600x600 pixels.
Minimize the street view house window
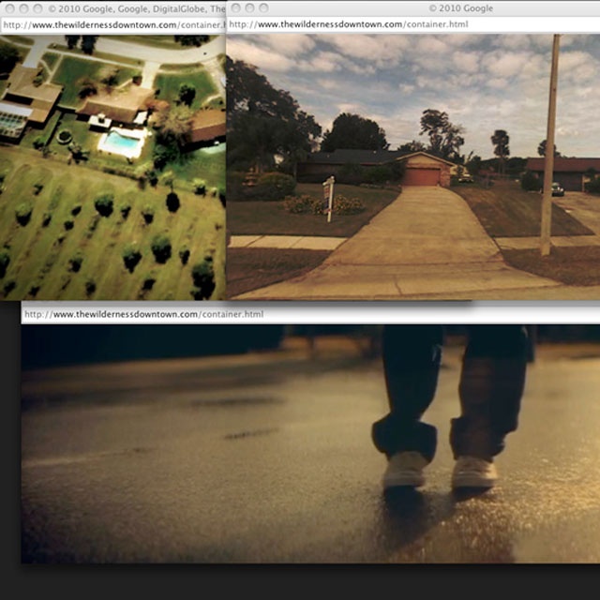coord(248,8)
